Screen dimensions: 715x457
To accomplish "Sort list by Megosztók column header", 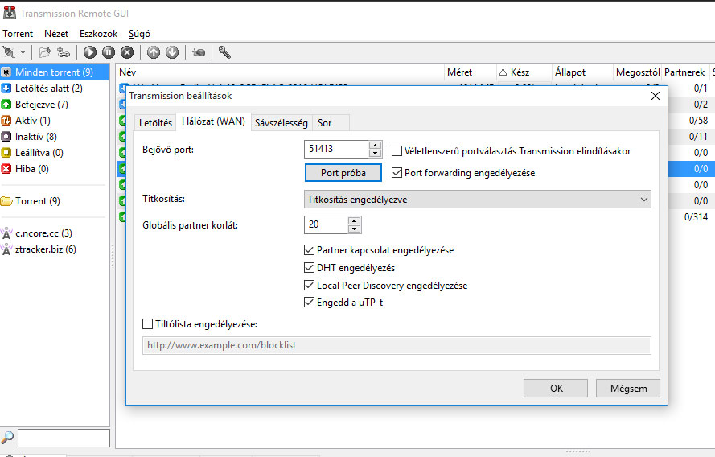I will tap(638, 72).
